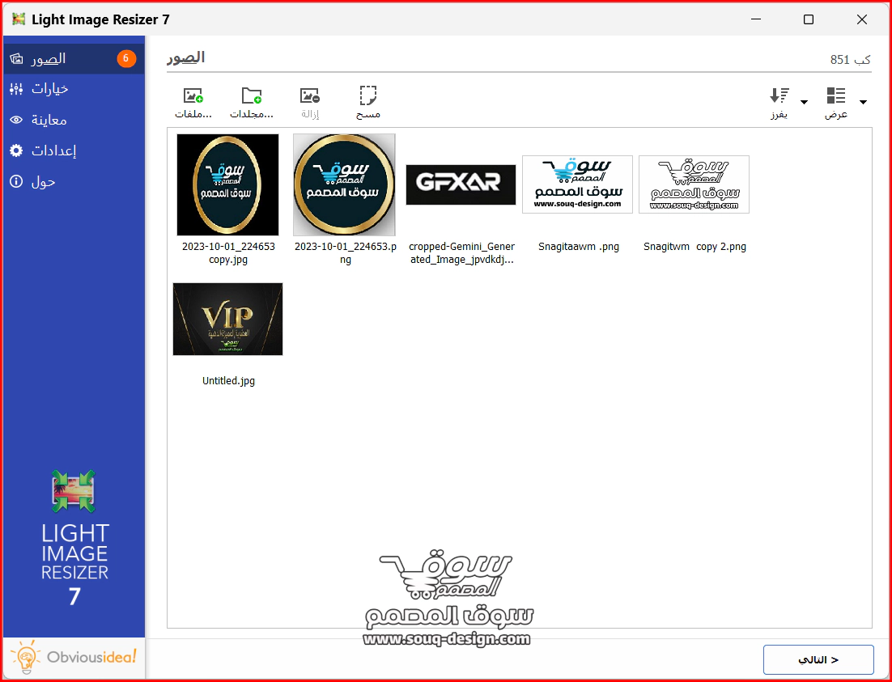The height and width of the screenshot is (682, 892).
Task: Click the file name cropped-Gemini_Generated_Image
Action: click(461, 253)
